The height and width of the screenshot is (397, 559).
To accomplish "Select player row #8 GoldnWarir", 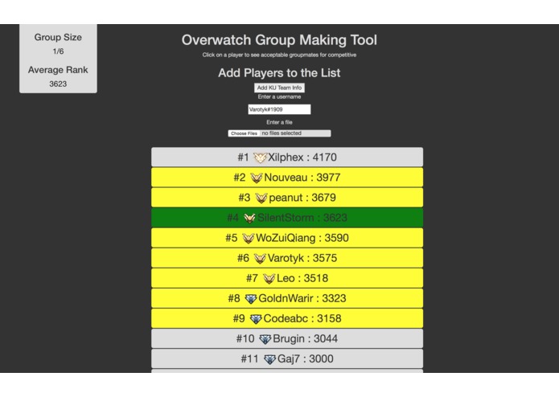I will (287, 298).
